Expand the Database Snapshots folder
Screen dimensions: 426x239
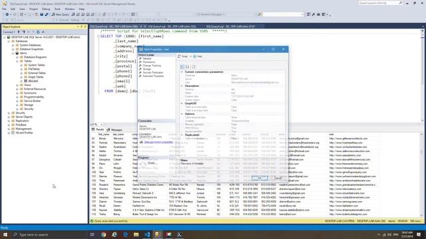(x=13, y=49)
